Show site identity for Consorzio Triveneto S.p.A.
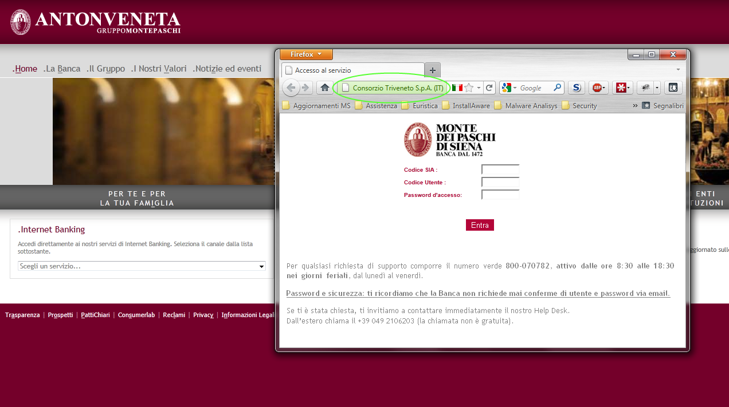 (x=392, y=88)
